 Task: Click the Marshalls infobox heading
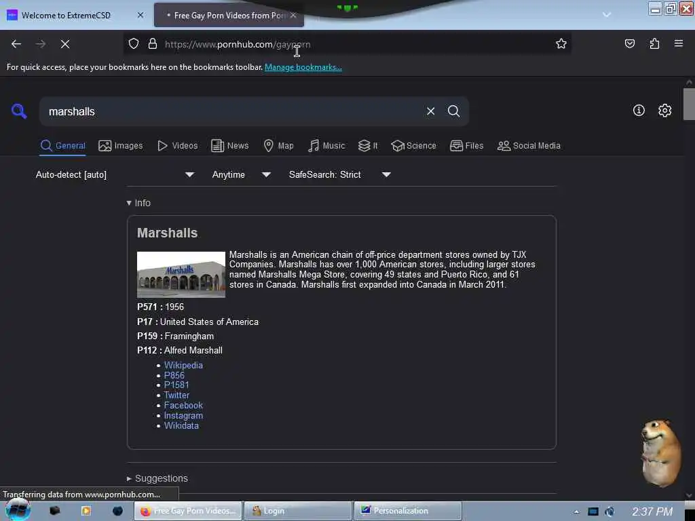click(x=167, y=233)
